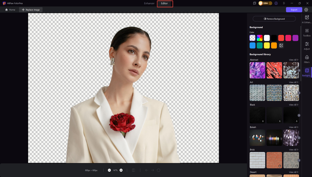The width and height of the screenshot is (312, 177).
Task: Apply the first Black background thumbnail
Action: pyautogui.click(x=258, y=115)
